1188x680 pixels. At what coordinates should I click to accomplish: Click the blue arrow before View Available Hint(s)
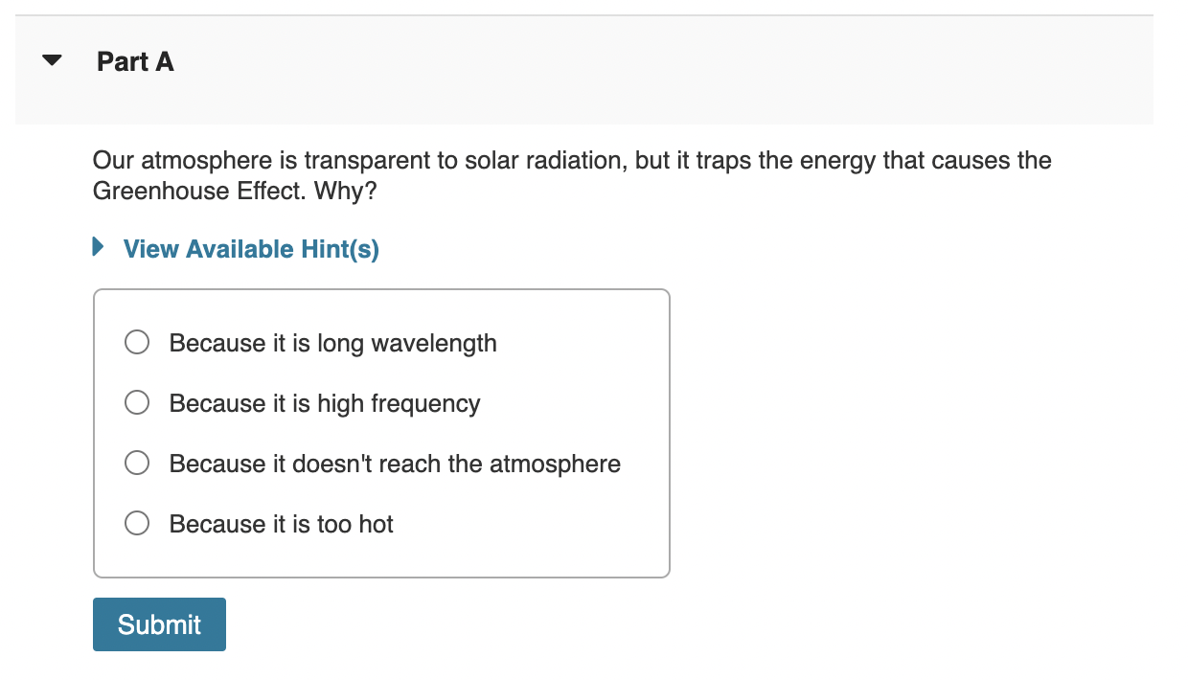click(96, 247)
